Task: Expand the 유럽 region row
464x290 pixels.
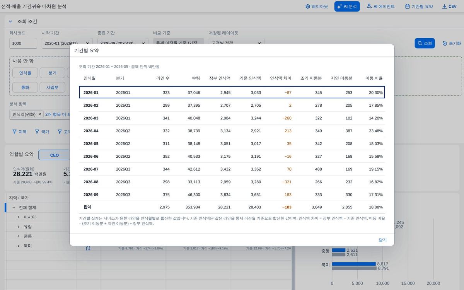Action: pyautogui.click(x=19, y=227)
